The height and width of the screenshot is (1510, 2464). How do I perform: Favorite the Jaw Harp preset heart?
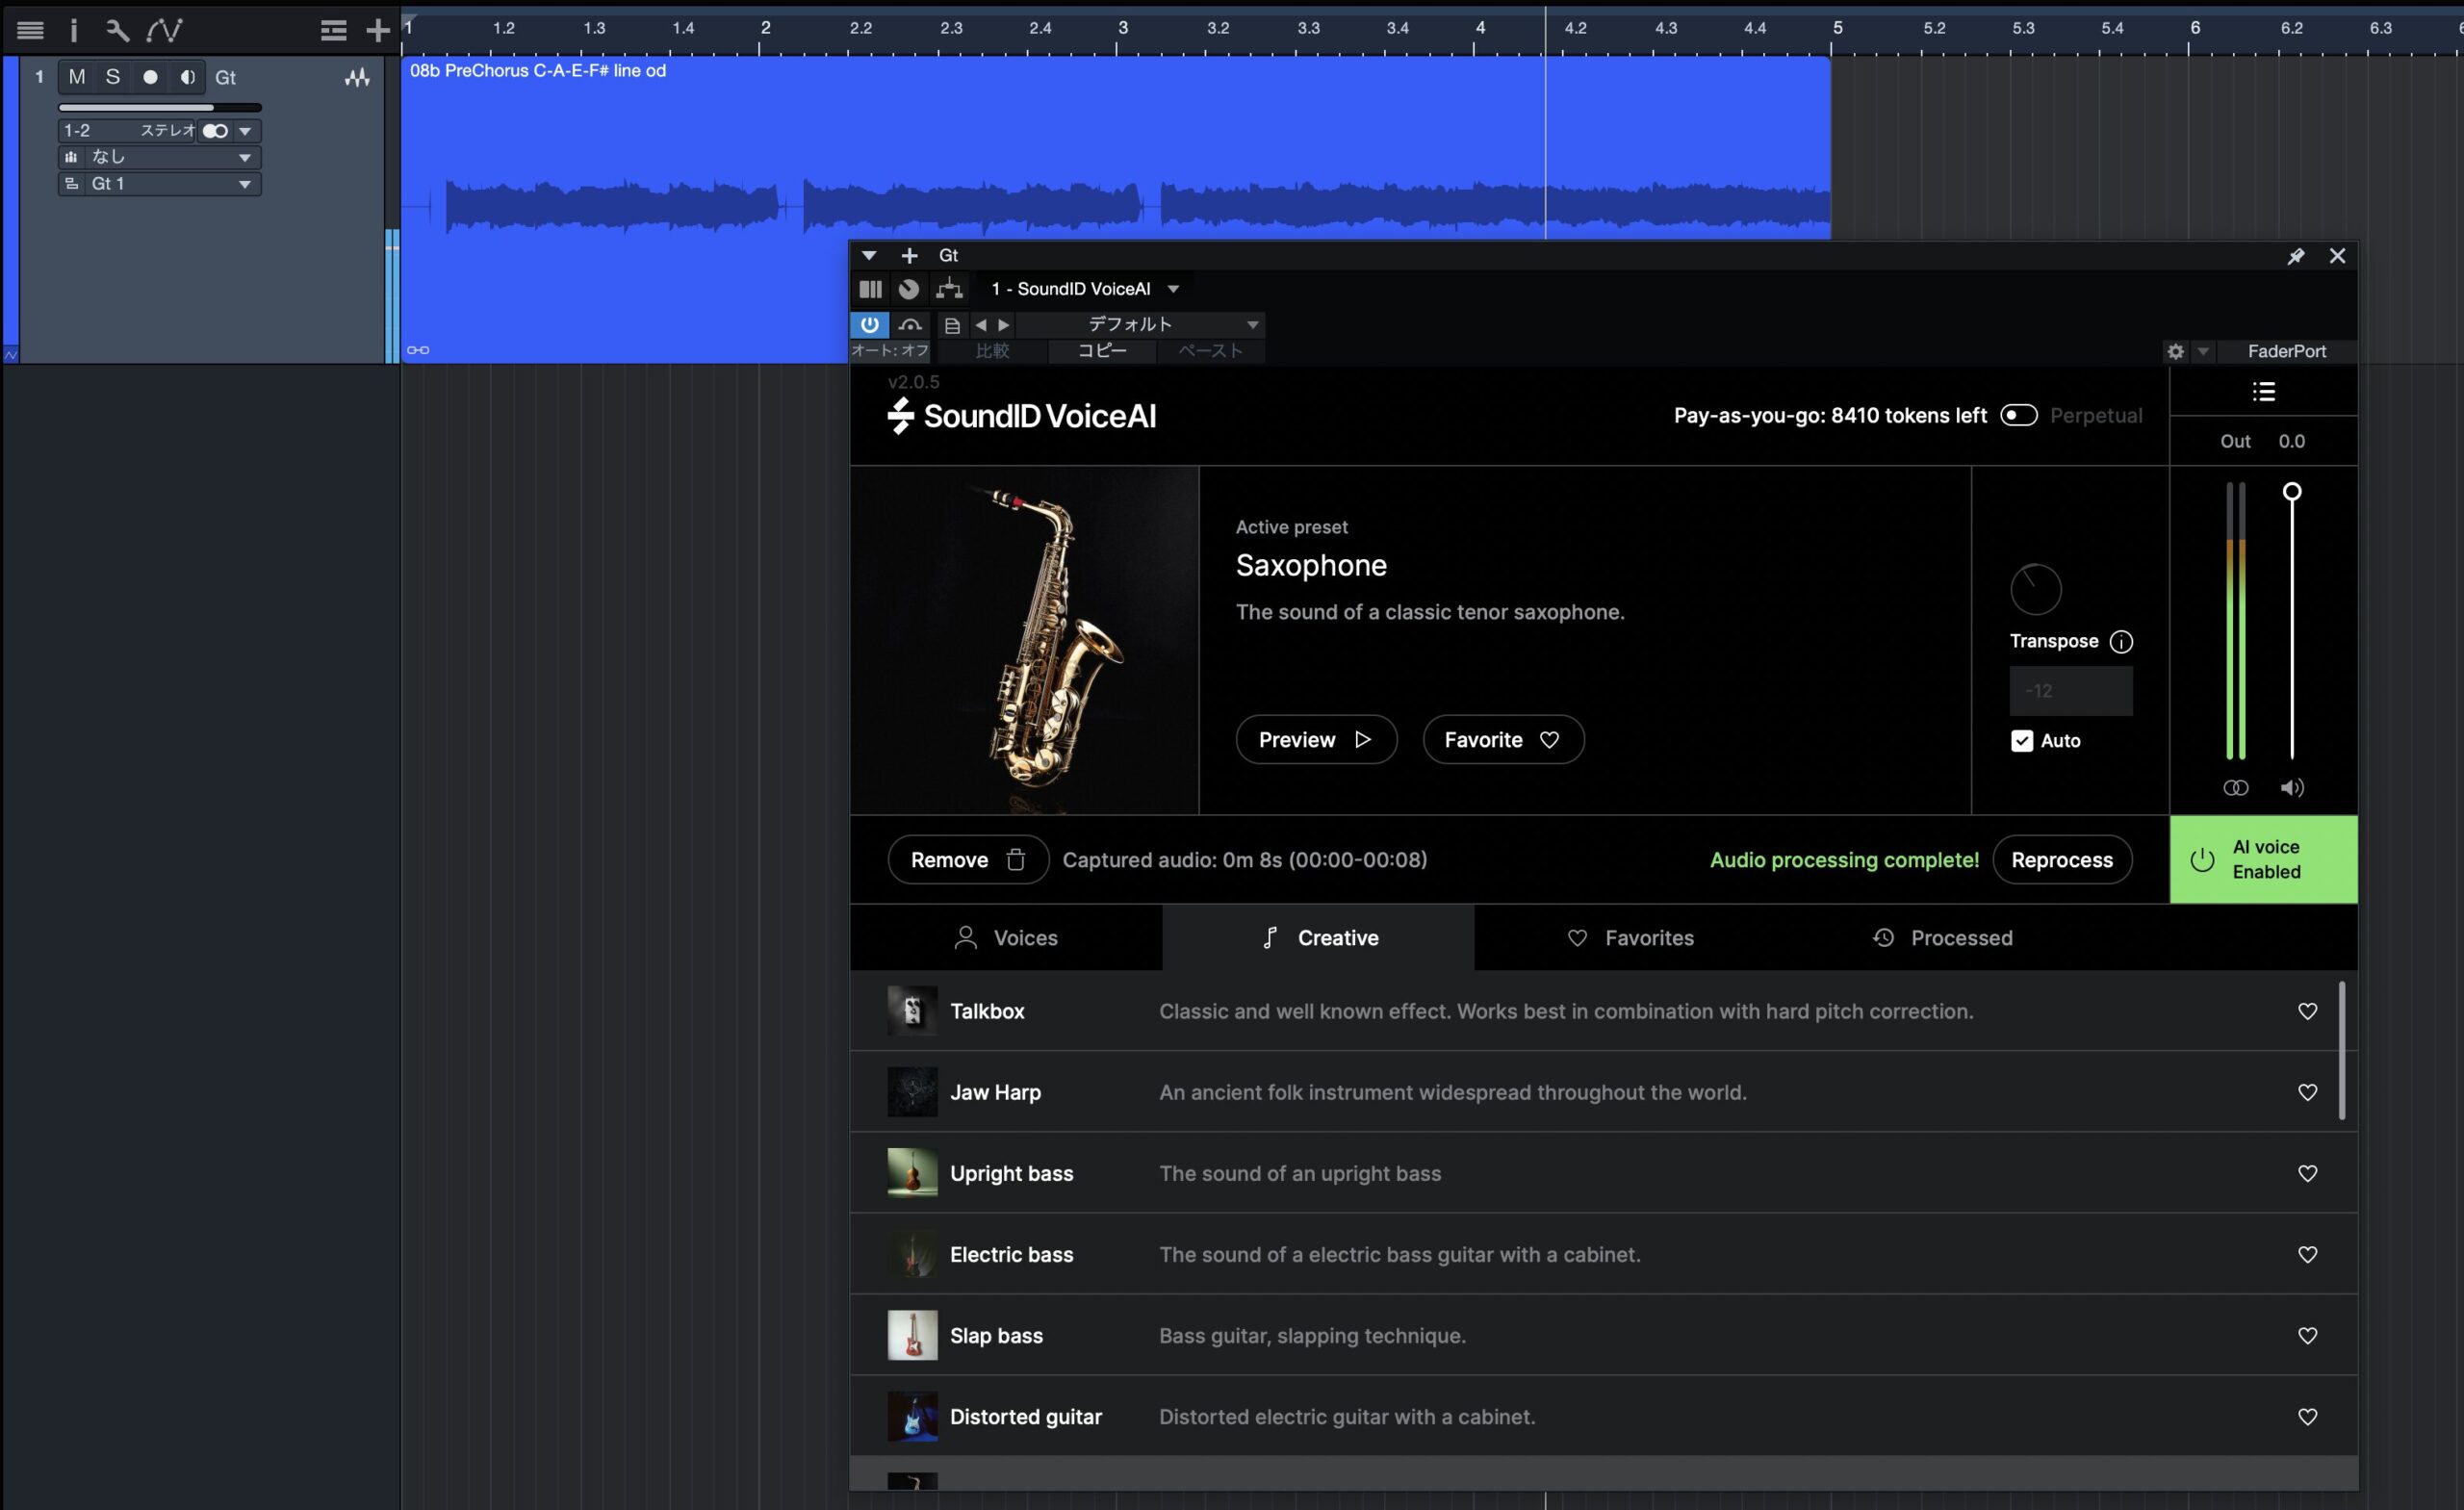tap(2307, 1092)
